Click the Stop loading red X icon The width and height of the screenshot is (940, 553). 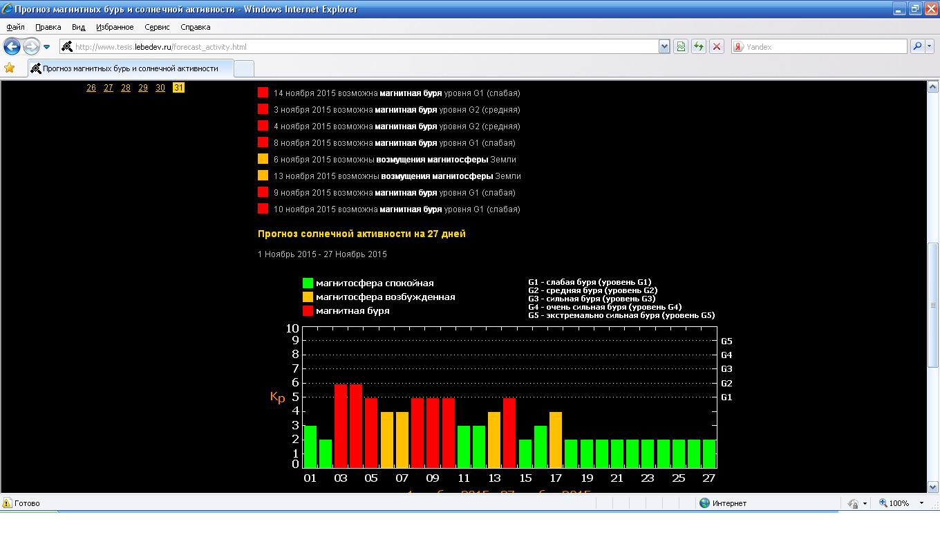pos(717,46)
